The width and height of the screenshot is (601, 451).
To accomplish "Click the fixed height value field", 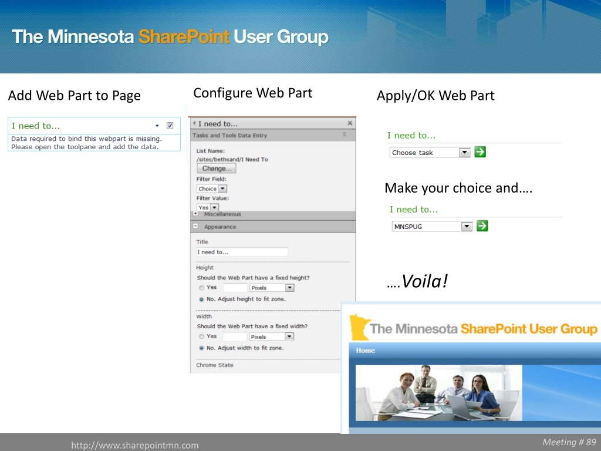I will click(235, 288).
